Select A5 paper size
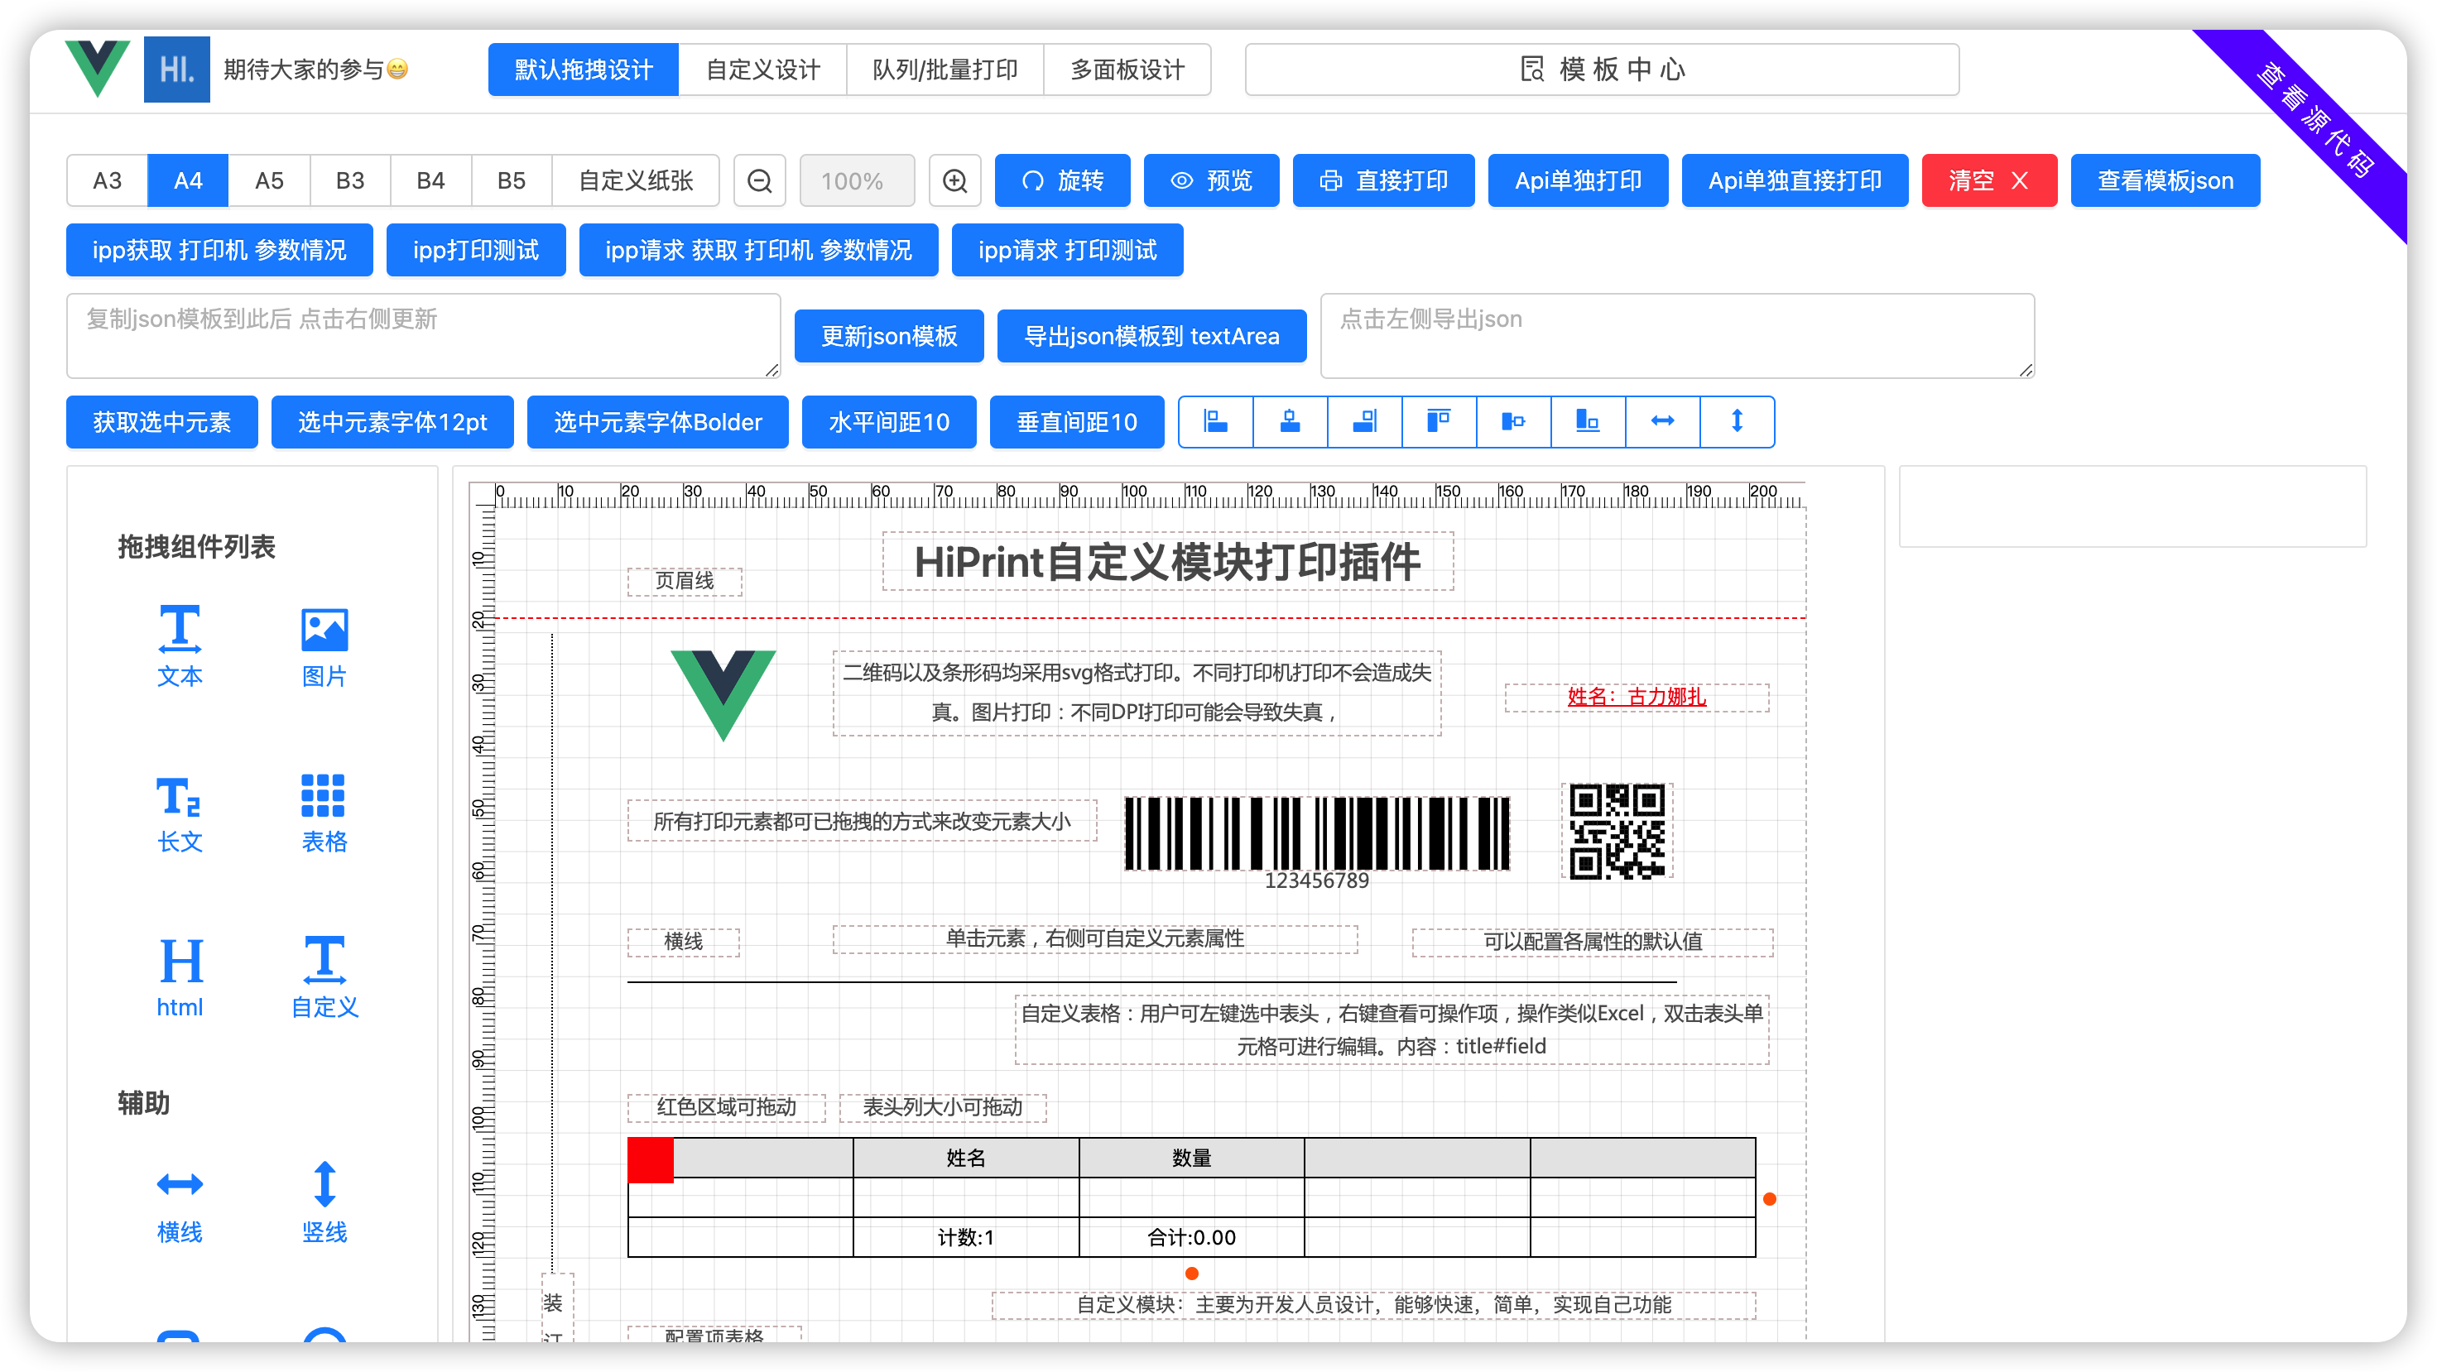 (270, 180)
